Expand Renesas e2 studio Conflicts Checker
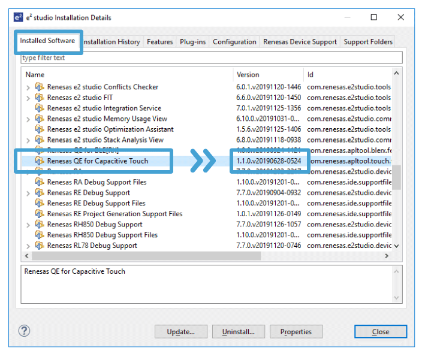 tap(28, 87)
